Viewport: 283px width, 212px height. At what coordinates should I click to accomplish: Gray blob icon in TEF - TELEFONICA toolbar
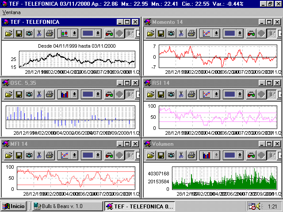(119, 34)
